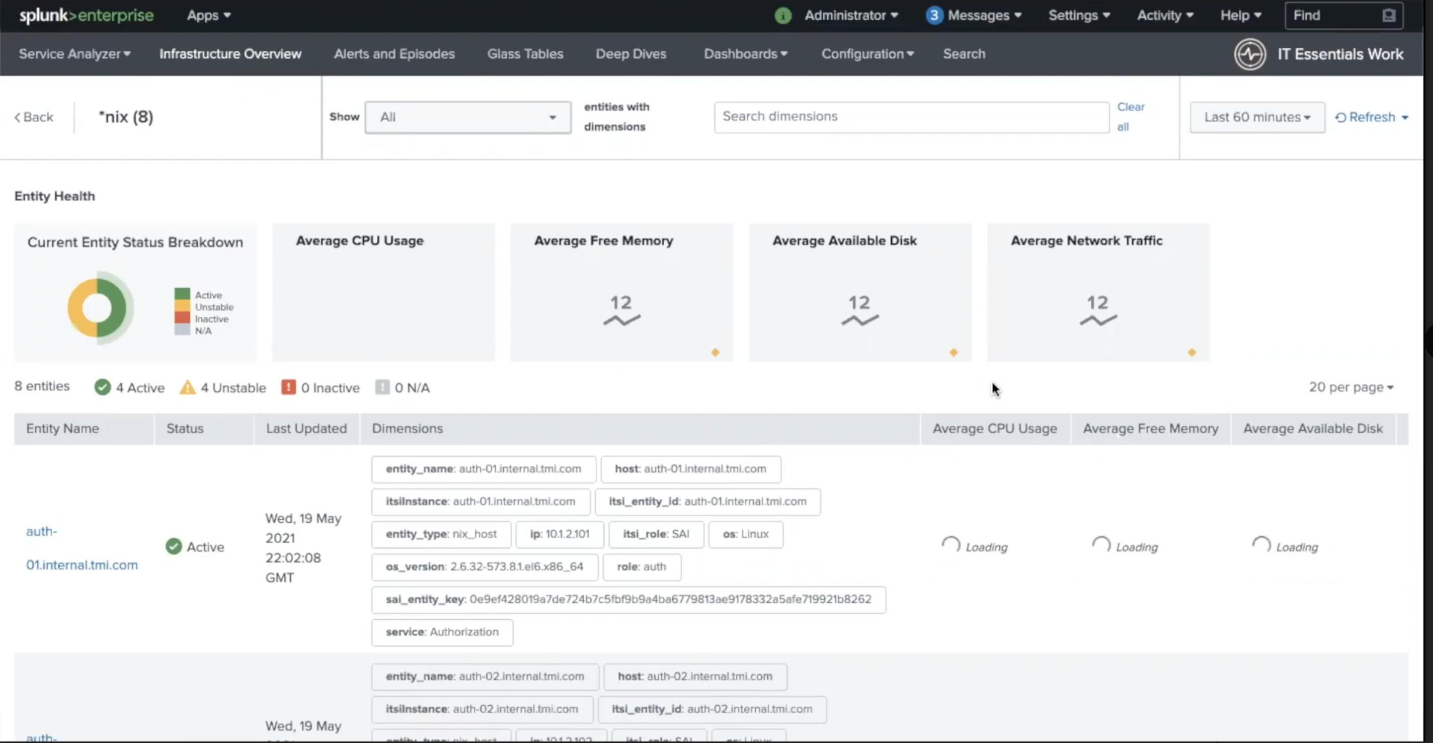The image size is (1433, 743).
Task: Click the IT Essentials Work heartbeat icon
Action: (x=1250, y=54)
